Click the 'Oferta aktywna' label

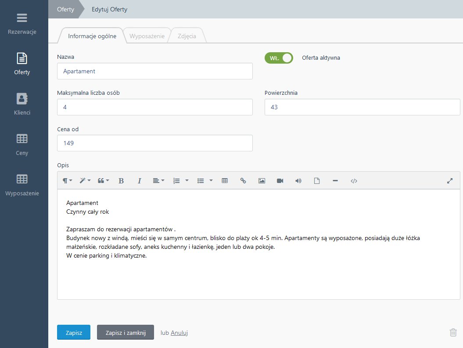[321, 58]
